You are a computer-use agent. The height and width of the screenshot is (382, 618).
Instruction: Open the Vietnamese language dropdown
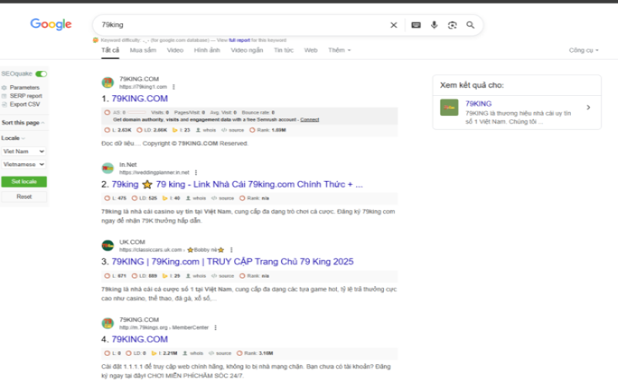24,164
